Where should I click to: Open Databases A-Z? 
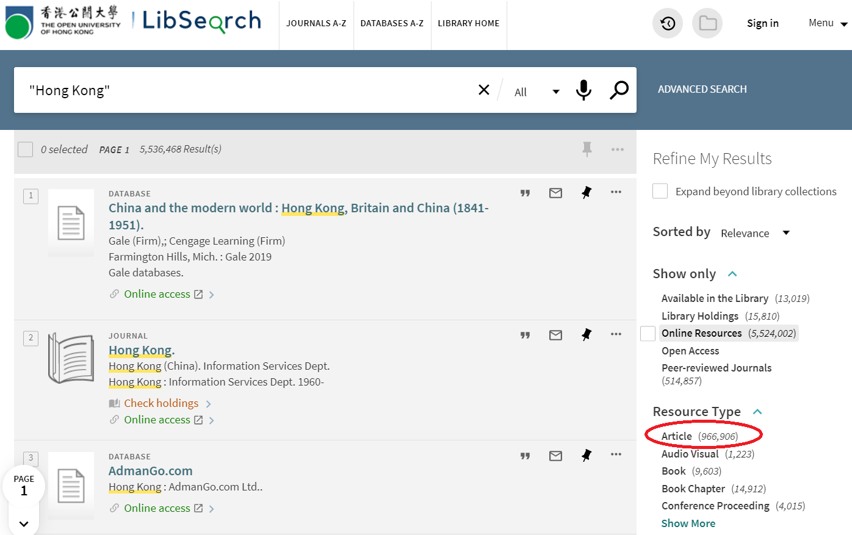(x=392, y=23)
